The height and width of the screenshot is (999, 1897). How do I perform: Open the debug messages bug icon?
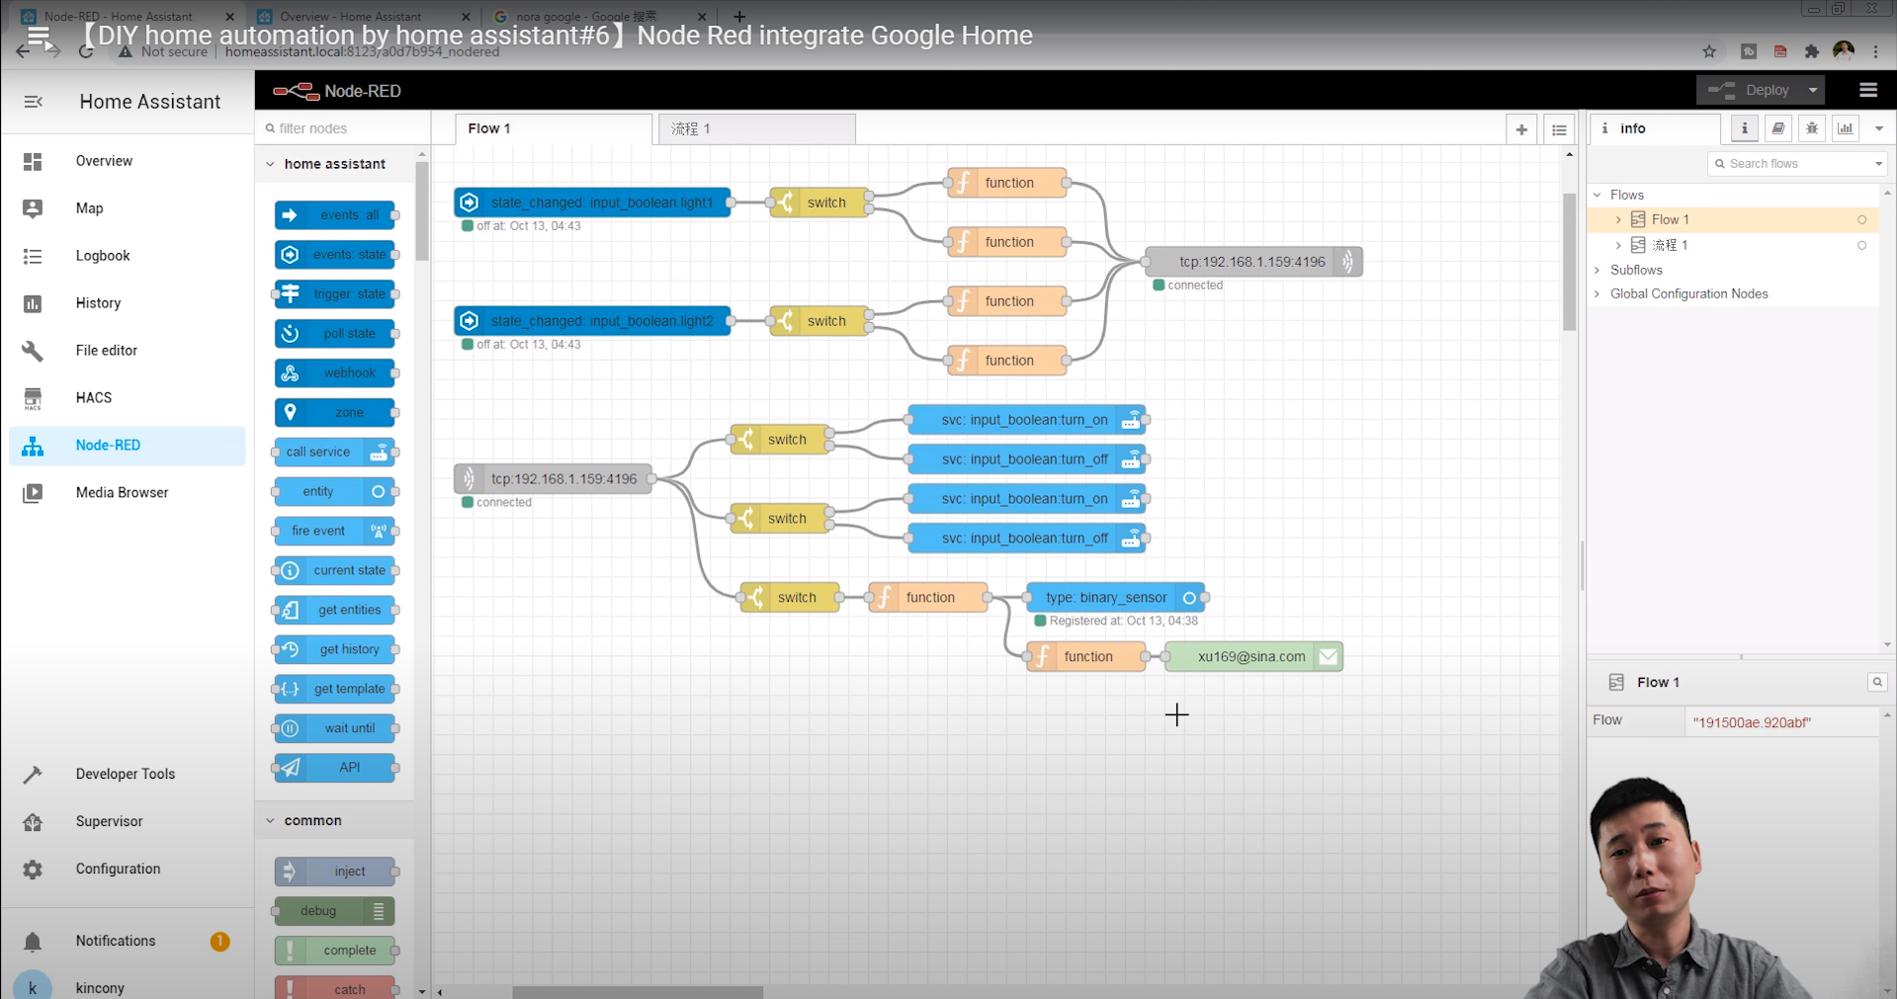(1811, 128)
